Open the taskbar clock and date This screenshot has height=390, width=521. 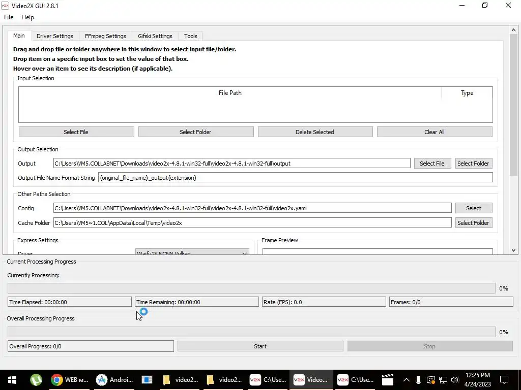click(477, 380)
